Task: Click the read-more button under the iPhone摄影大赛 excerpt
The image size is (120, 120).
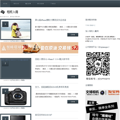Action: [x=73, y=35]
